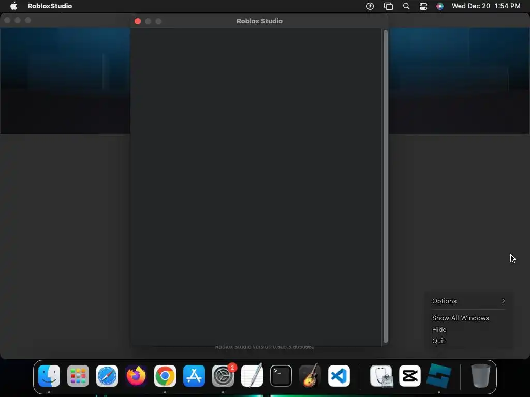530x397 pixels.
Task: Select Hide in the dock menu
Action: [439, 329]
